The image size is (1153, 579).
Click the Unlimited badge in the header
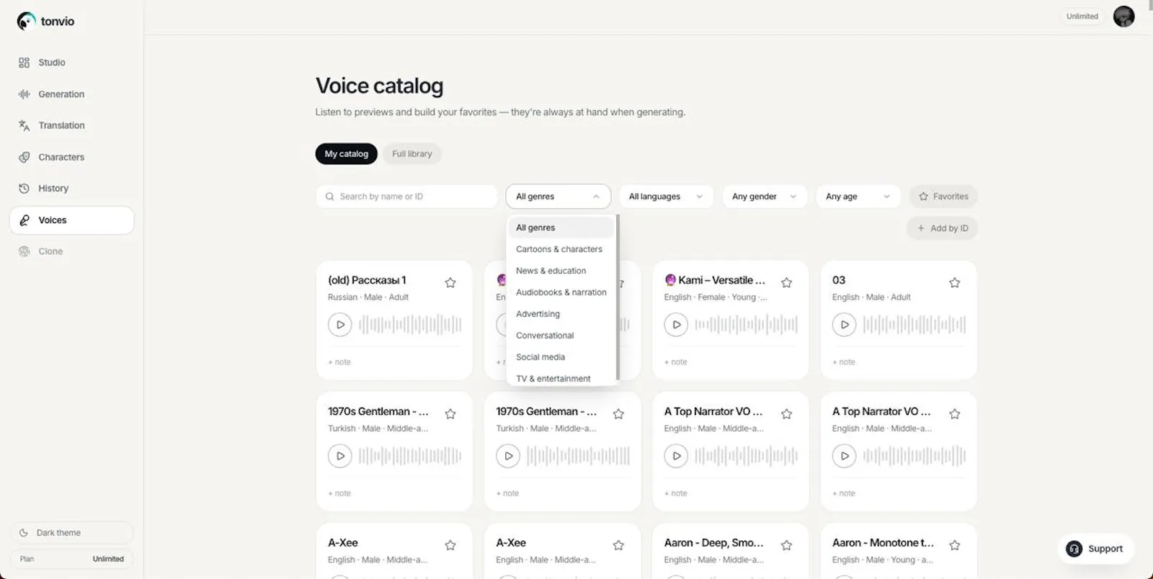tap(1082, 16)
